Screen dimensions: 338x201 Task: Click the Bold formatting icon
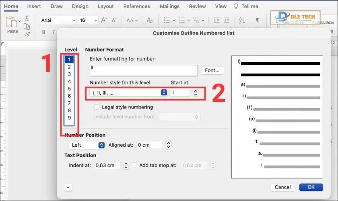(x=44, y=33)
